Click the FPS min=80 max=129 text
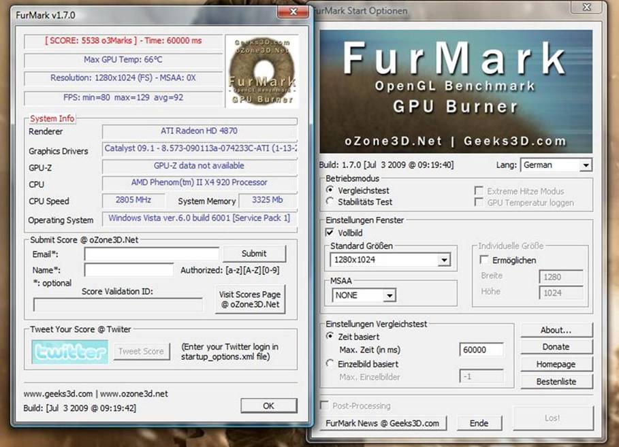Image resolution: width=619 pixels, height=447 pixels. [123, 97]
